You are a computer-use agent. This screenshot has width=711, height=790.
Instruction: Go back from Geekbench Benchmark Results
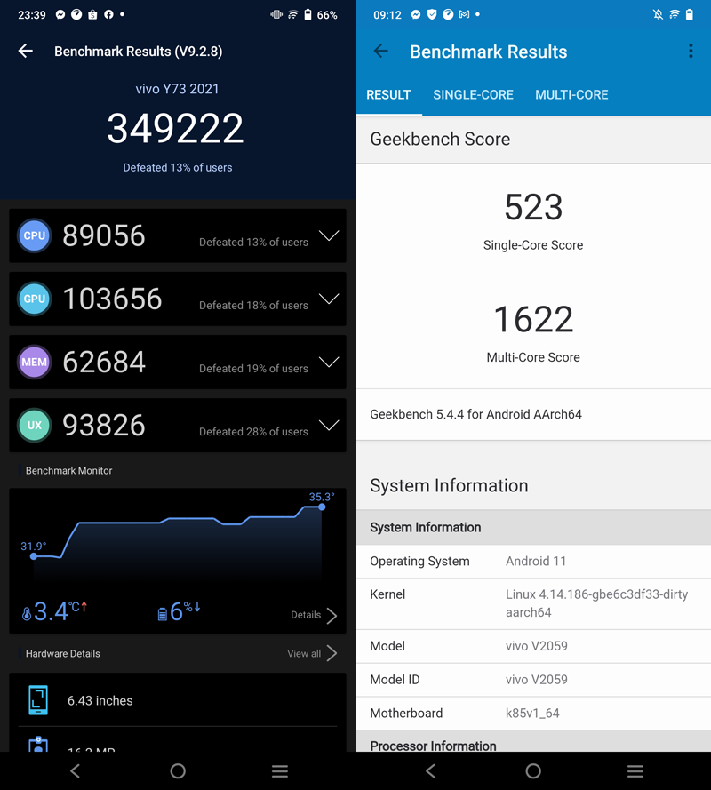[381, 51]
